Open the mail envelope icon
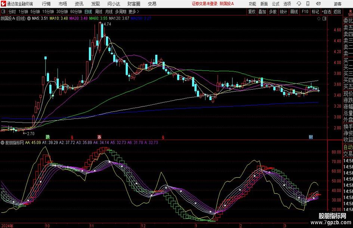This screenshot has height=228, width=353. pos(318,4)
